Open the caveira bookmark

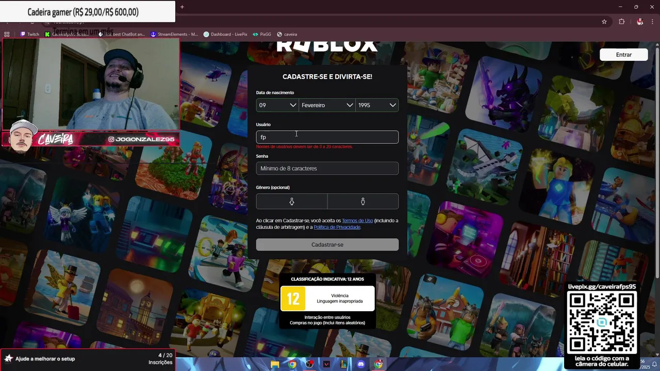pyautogui.click(x=287, y=35)
